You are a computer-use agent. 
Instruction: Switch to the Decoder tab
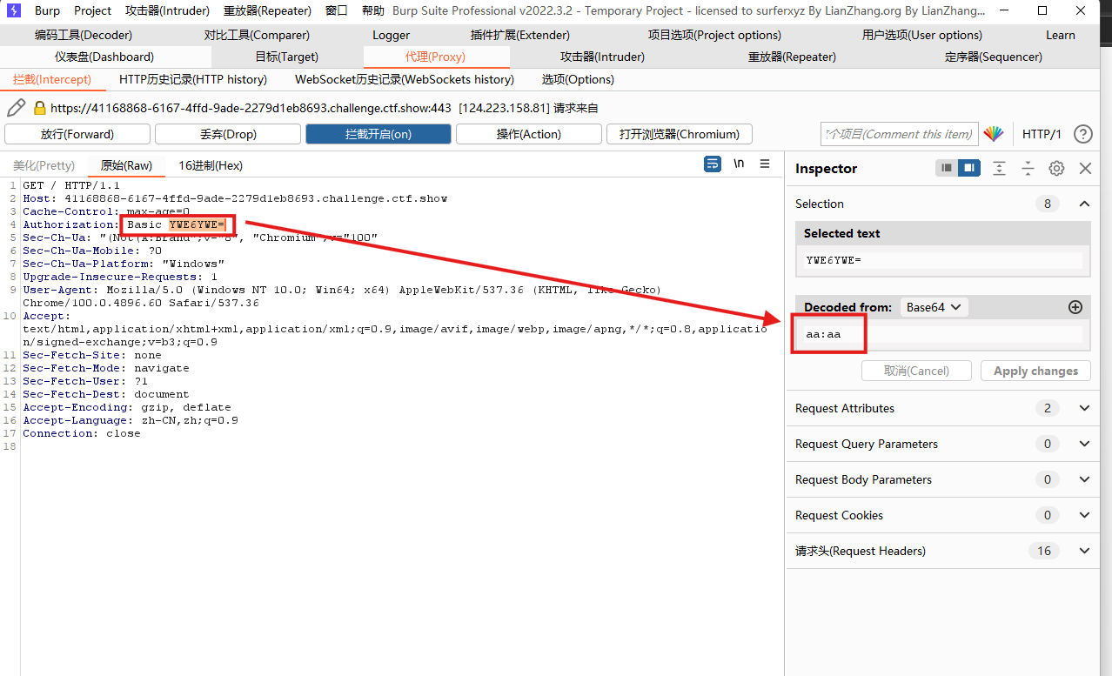click(x=84, y=35)
